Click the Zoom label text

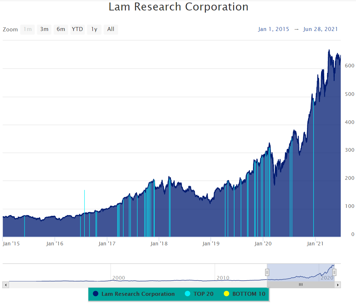click(10, 30)
